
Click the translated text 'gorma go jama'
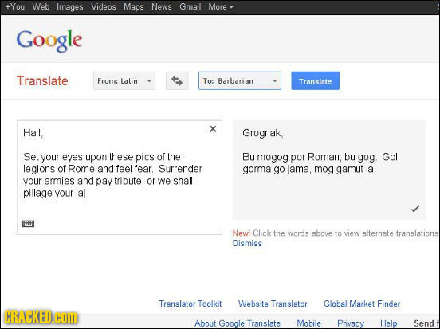click(276, 170)
